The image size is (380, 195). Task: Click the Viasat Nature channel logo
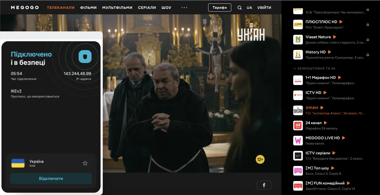(298, 40)
